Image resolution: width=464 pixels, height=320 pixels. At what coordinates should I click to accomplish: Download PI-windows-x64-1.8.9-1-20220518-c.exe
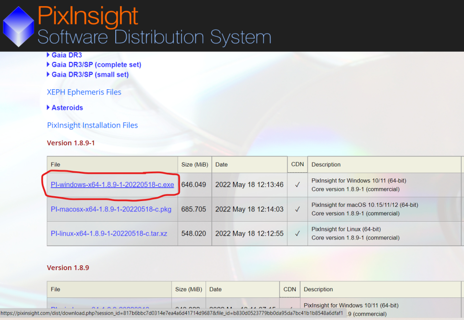click(x=112, y=185)
